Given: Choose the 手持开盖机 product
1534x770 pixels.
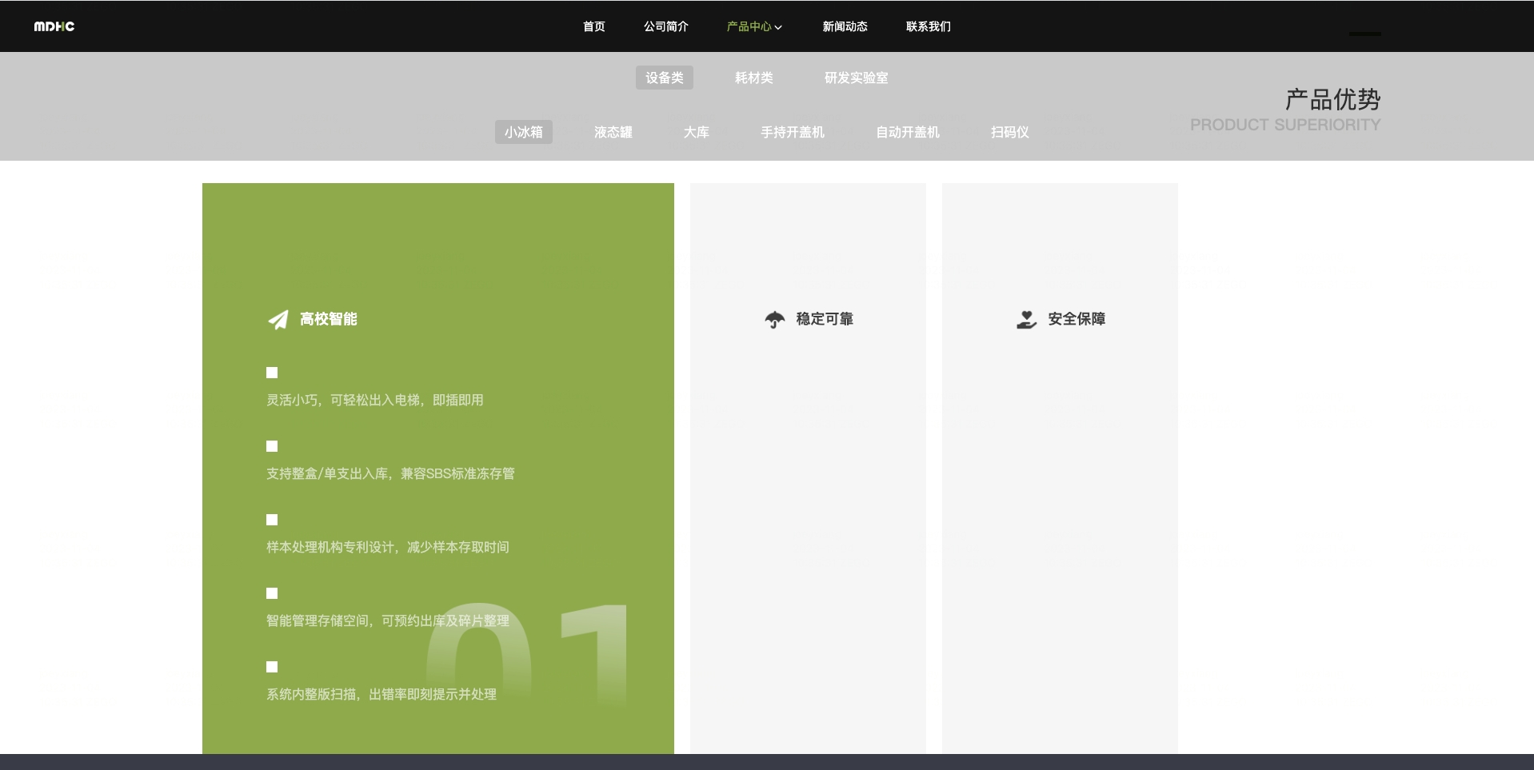Looking at the screenshot, I should point(793,132).
